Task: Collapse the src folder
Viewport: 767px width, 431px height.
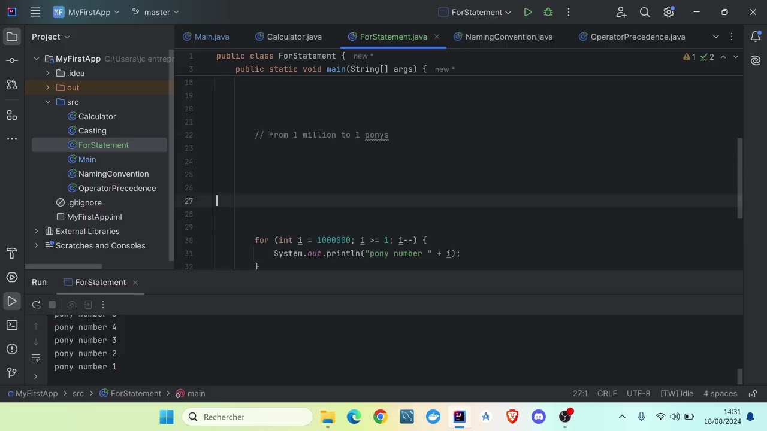Action: (x=48, y=102)
